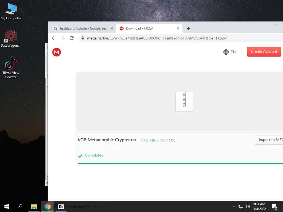Switch to the hashtag unkiclode Google Search tab

pos(83,28)
